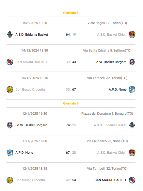Select the Giornata 5 heading
The height and width of the screenshot is (191, 143).
pyautogui.click(x=71, y=13)
